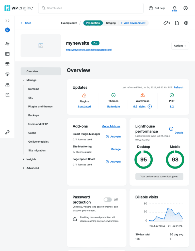Viewport: 195px width, 251px height.
Task: Open the notifications bell icon
Action: point(174,8)
